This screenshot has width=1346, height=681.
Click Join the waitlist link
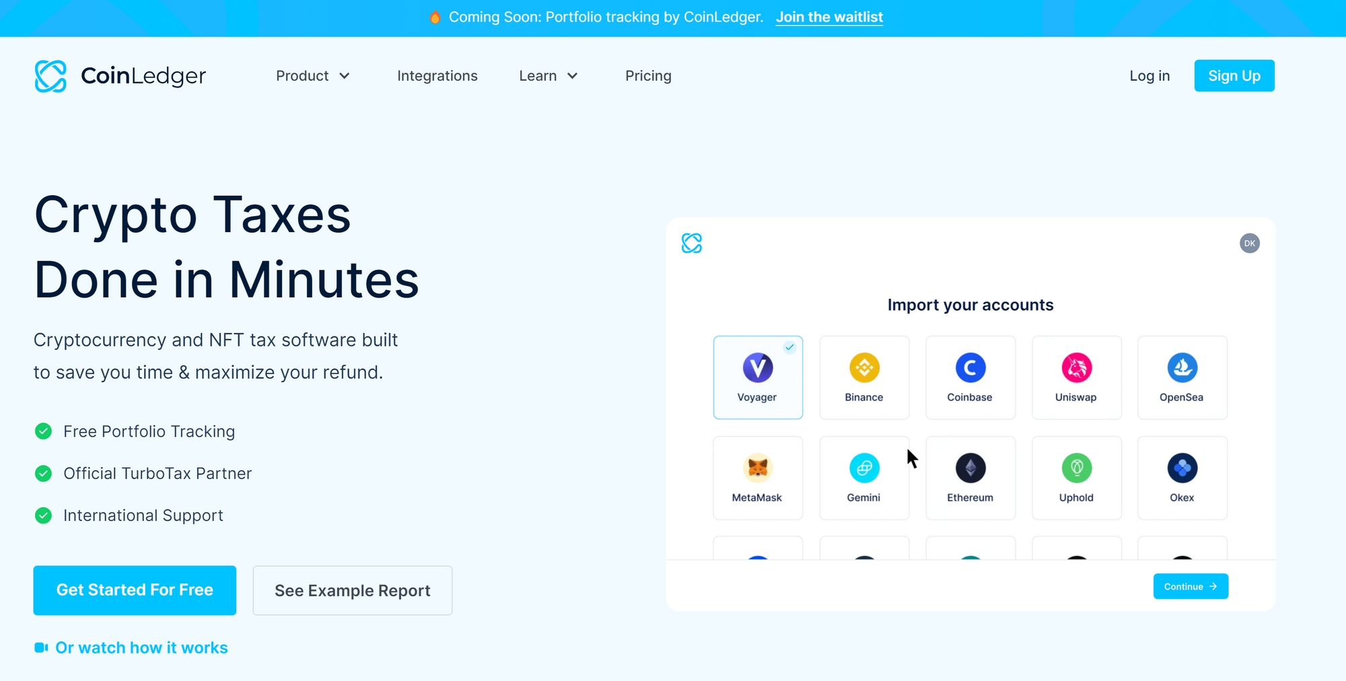[x=829, y=17]
